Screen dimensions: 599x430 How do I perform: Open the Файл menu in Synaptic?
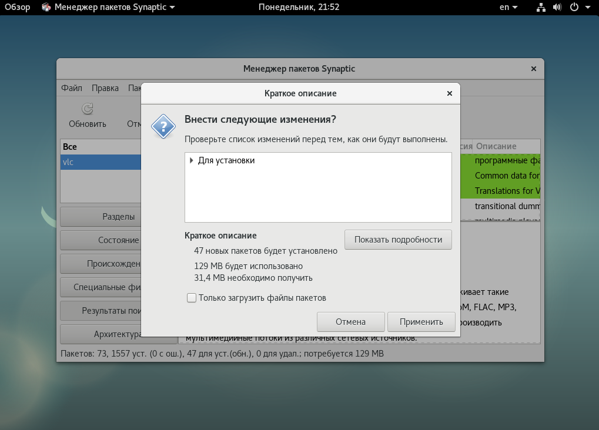click(x=72, y=88)
